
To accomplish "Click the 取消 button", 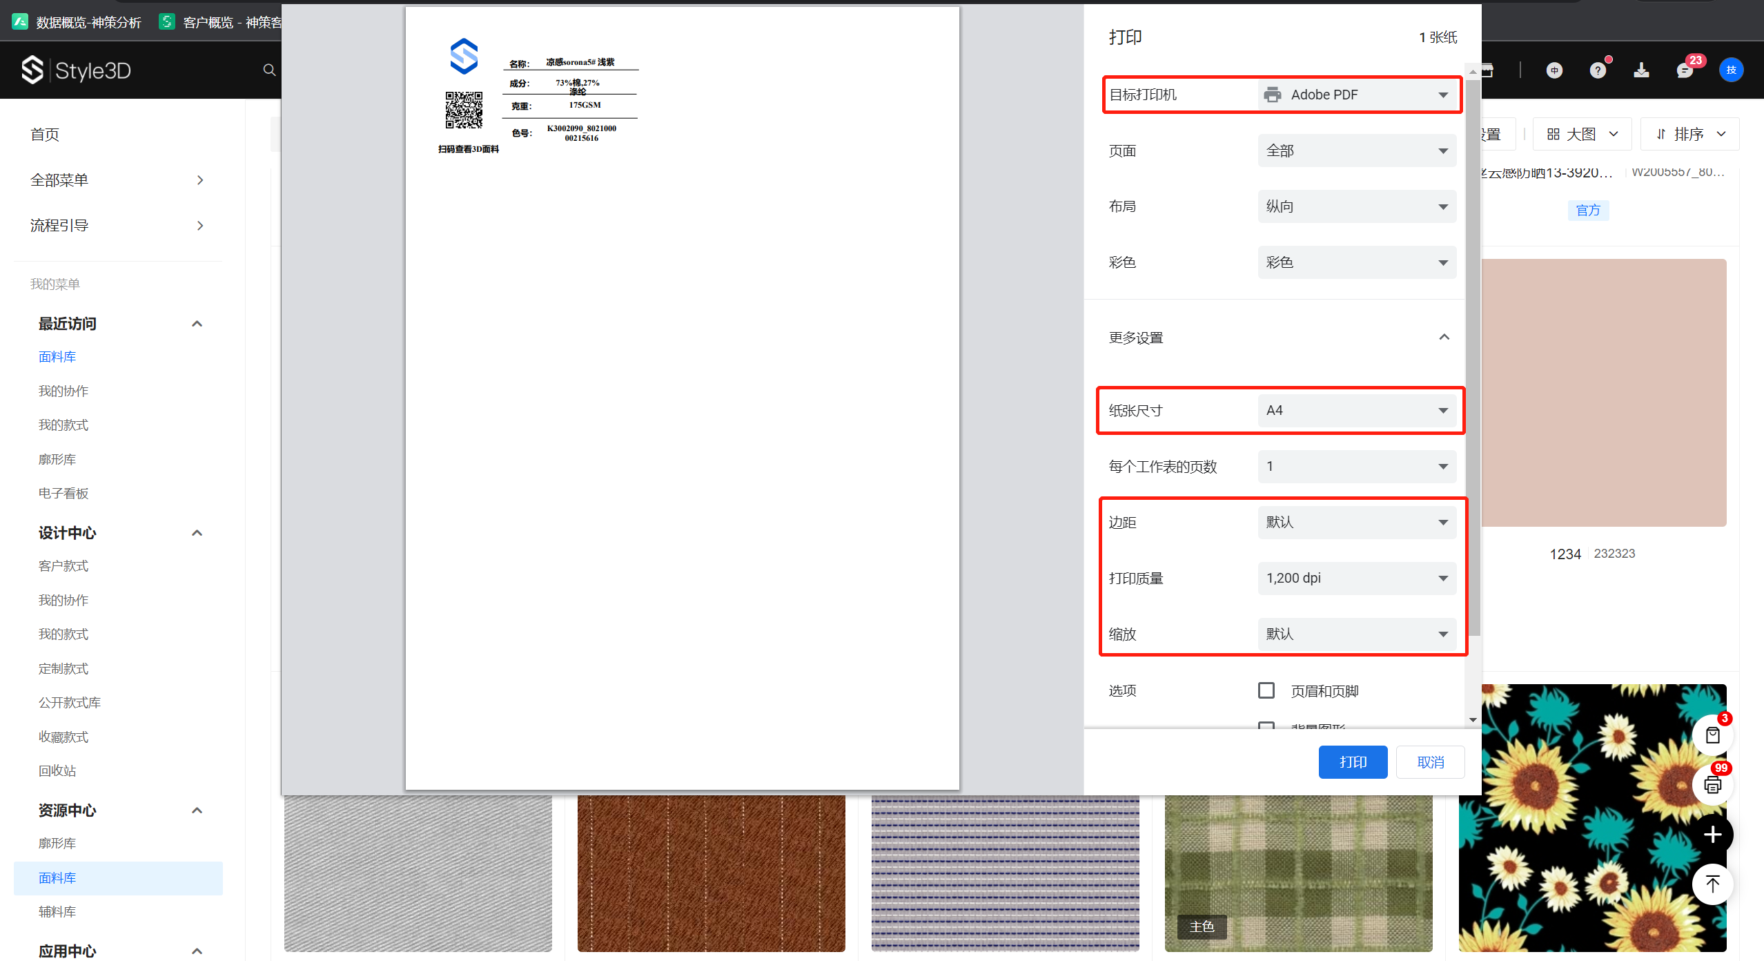I will (1430, 762).
